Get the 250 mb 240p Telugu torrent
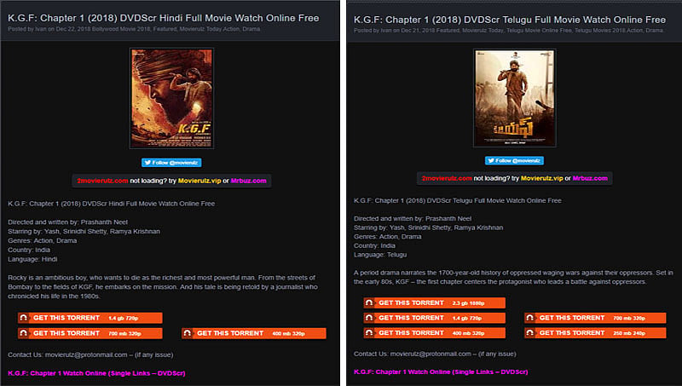 pyautogui.click(x=595, y=333)
